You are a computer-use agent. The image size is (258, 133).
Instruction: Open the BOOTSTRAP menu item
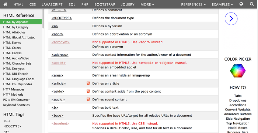pyautogui.click(x=105, y=4)
